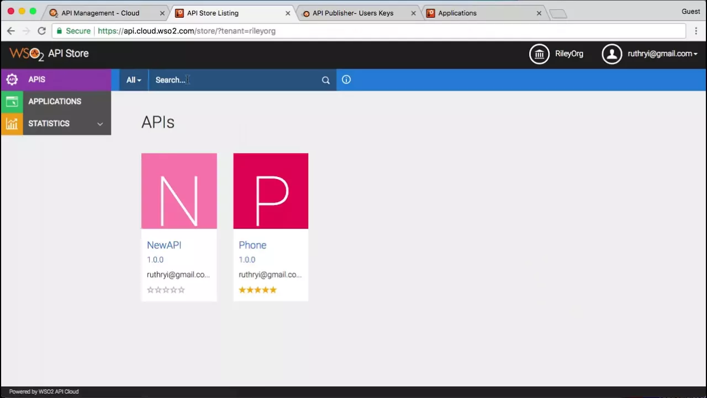Switch to API Publisher- Users Keys tab
This screenshot has height=398, width=707.
pos(353,13)
